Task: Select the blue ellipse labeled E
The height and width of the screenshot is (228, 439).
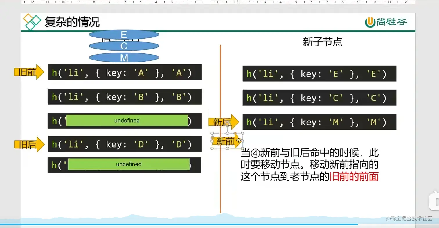Action: point(124,34)
